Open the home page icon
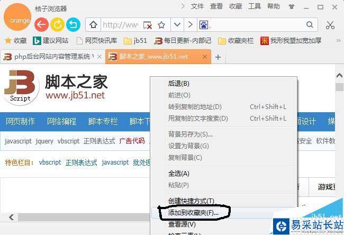The width and height of the screenshot is (344, 235). [x=93, y=24]
